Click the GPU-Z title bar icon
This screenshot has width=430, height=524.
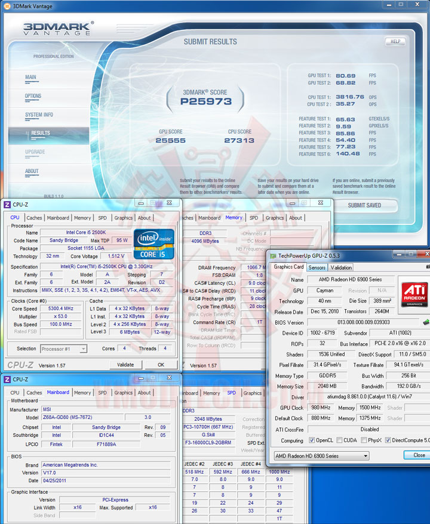[x=273, y=256]
